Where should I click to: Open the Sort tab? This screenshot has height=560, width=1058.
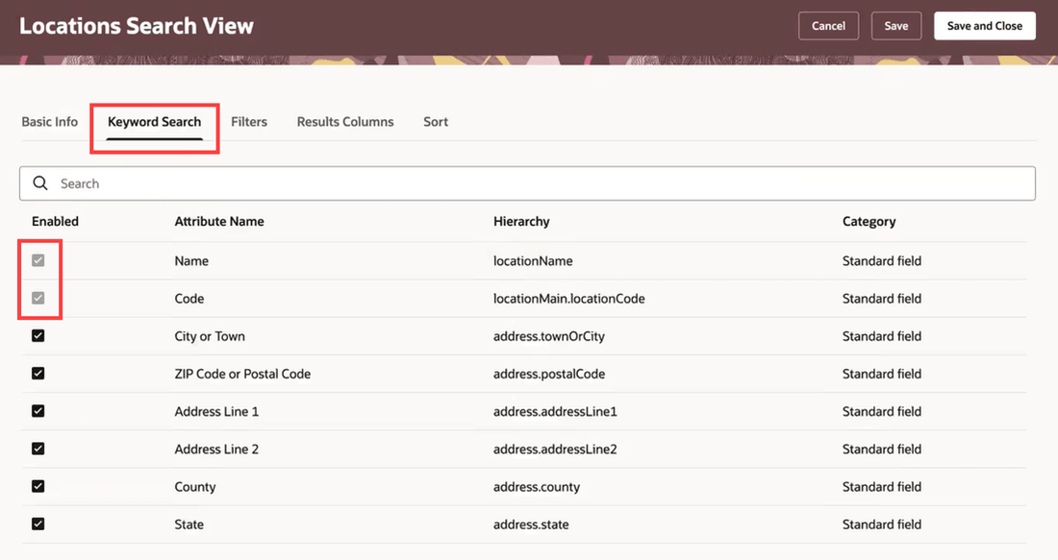pos(436,122)
